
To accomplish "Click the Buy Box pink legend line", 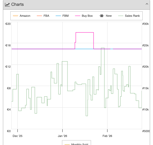I will (77, 16).
